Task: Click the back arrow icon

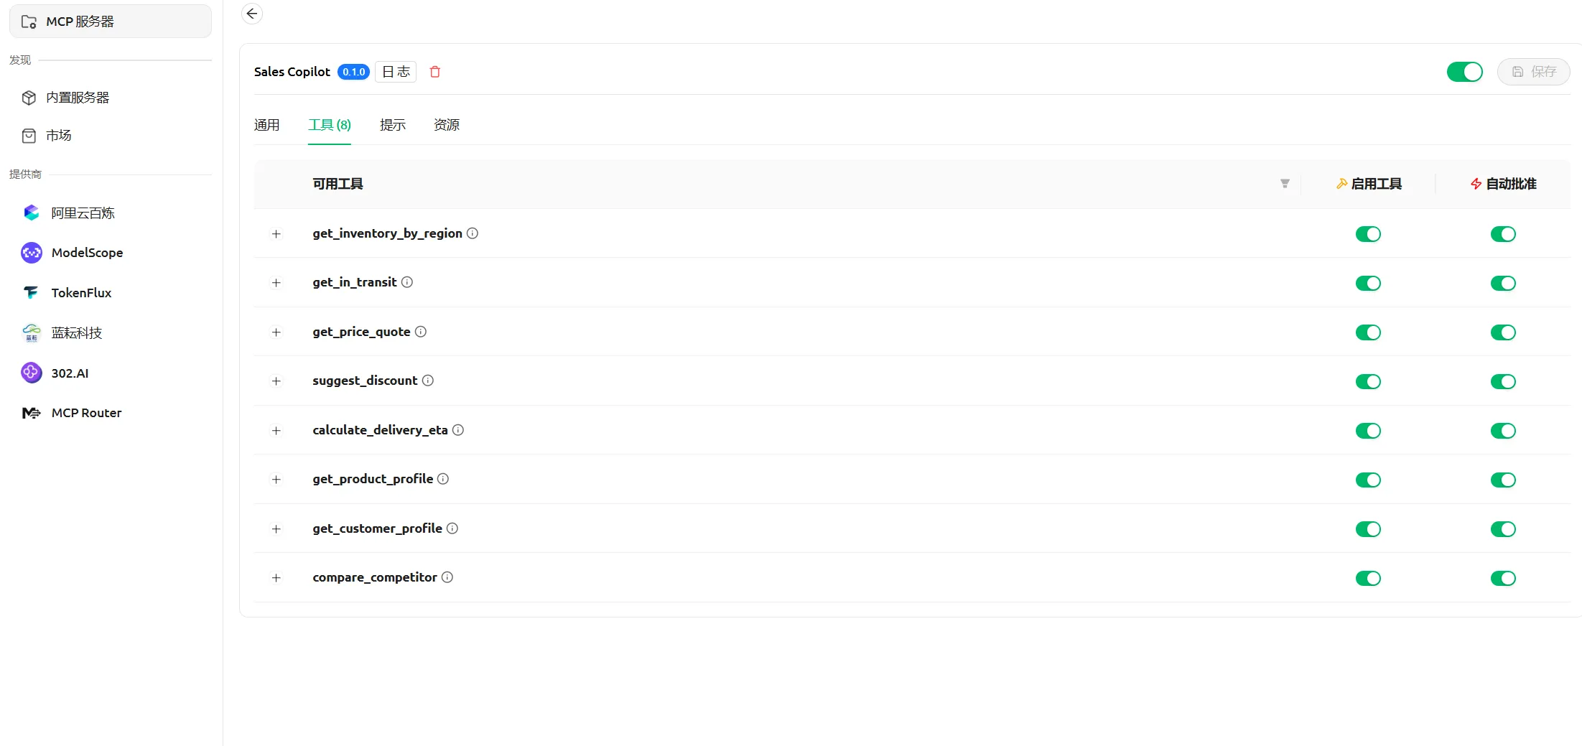Action: [252, 14]
